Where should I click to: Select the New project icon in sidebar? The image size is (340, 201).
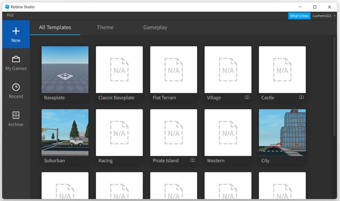[16, 31]
